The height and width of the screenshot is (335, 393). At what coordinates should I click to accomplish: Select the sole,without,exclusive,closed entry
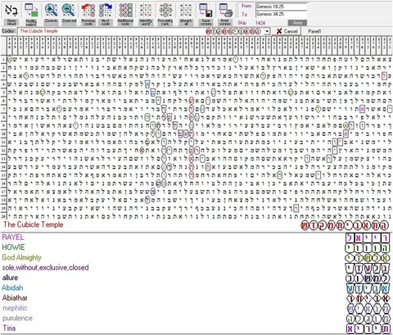pyautogui.click(x=45, y=267)
